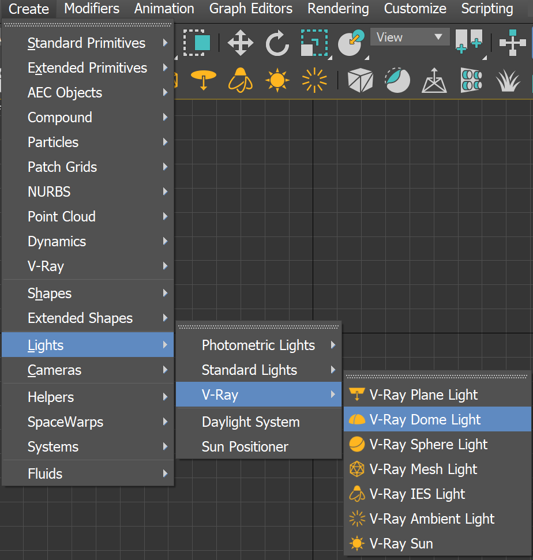Select the Select and Rotate tool
Screen dimensions: 533x560
pyautogui.click(x=276, y=42)
